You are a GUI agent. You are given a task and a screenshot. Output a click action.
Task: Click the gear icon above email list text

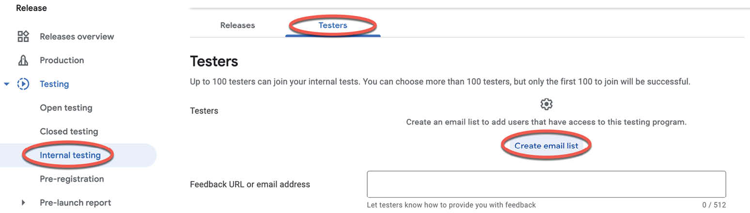[546, 104]
